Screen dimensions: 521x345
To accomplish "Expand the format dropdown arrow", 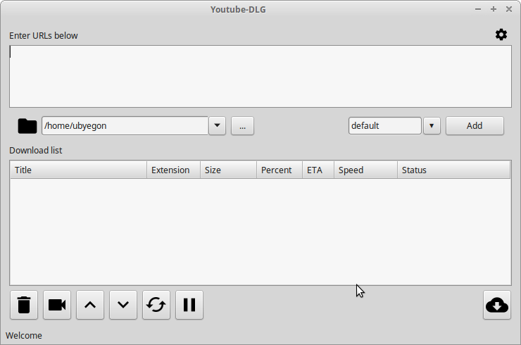I will [432, 125].
